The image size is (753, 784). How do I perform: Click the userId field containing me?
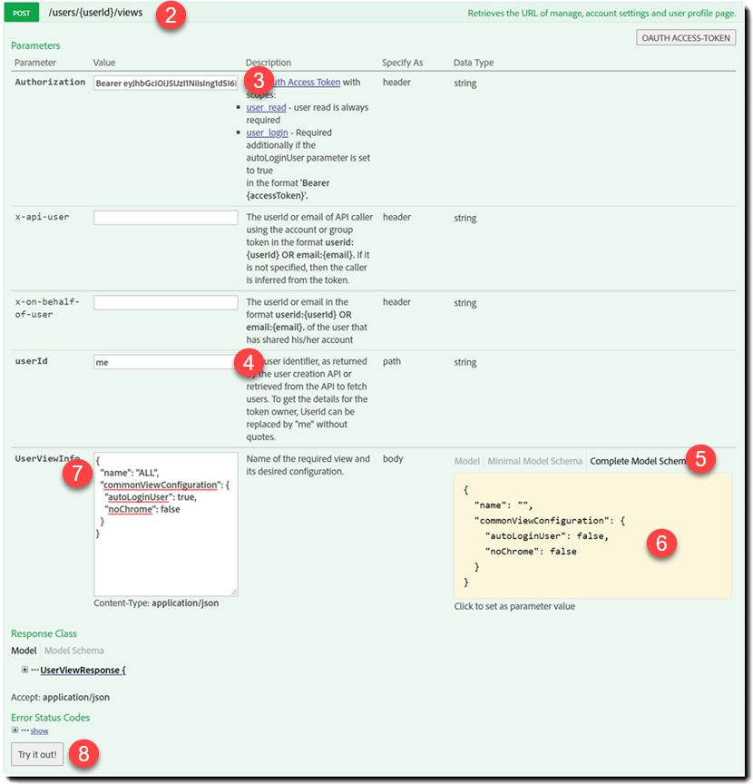click(165, 362)
